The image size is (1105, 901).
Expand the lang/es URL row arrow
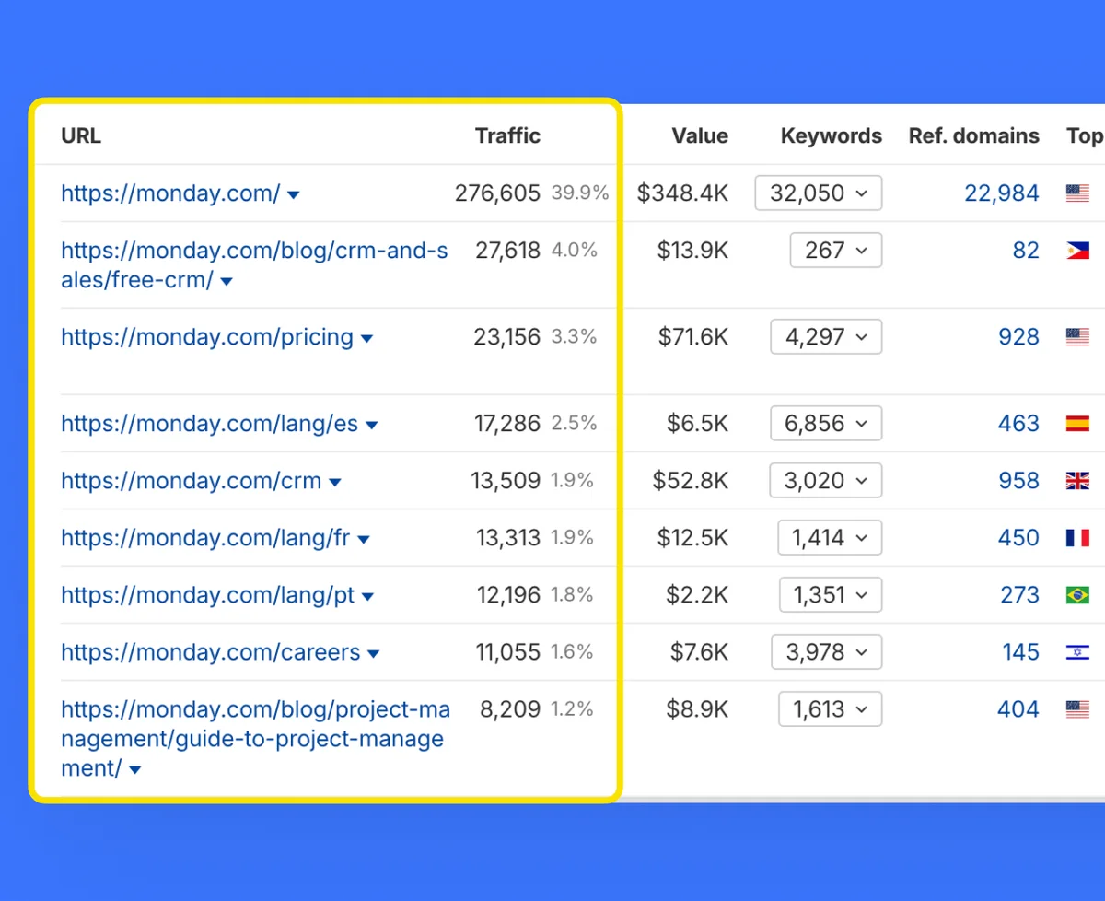pos(372,425)
